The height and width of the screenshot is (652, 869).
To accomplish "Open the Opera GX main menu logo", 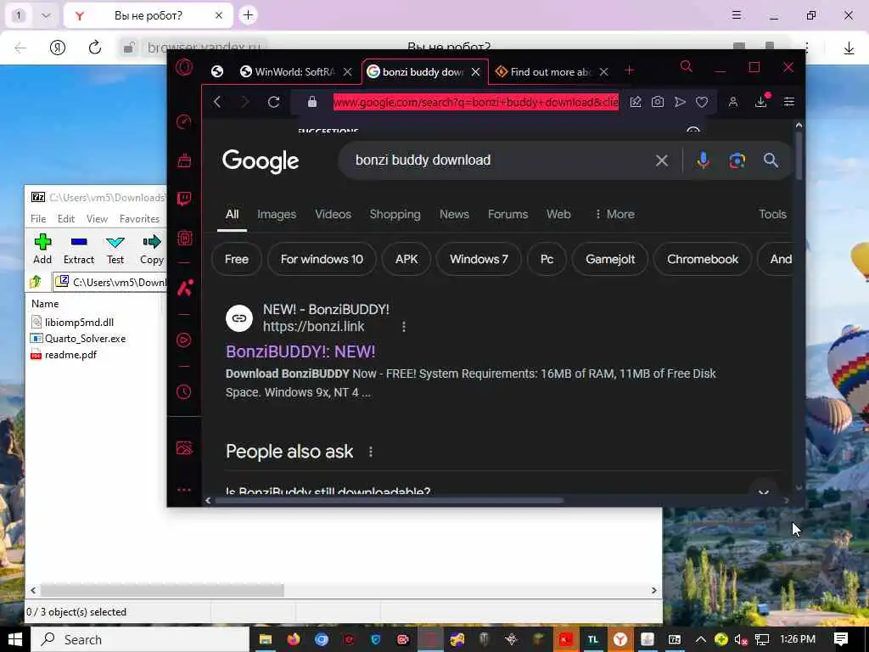I will [x=184, y=68].
